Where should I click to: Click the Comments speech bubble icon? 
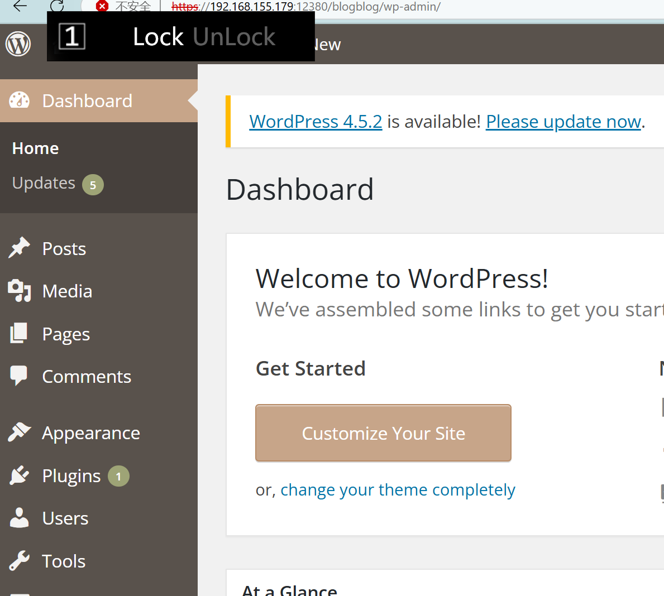(x=18, y=376)
